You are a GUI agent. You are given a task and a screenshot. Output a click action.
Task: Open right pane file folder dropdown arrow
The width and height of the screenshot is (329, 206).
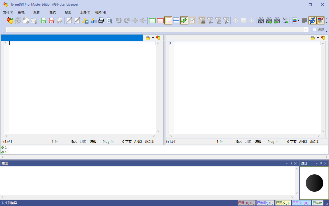(x=318, y=38)
